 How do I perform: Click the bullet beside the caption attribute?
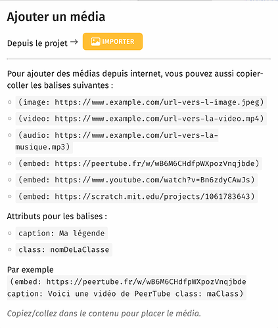10,233
